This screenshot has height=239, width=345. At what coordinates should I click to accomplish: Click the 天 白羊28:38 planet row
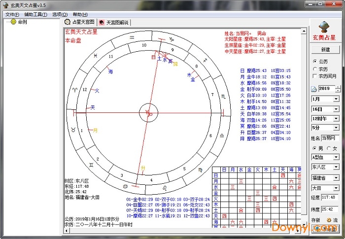point(265,114)
